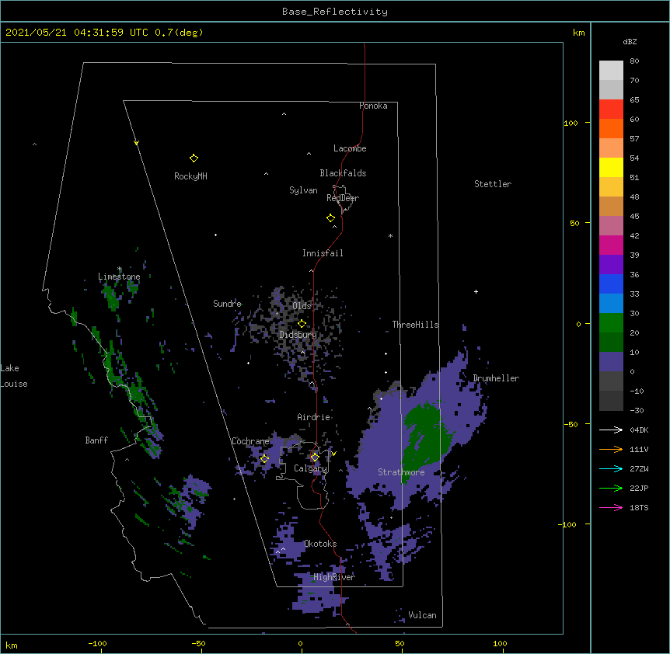
Task: Click the white plus marker north of Drumheller
Action: (476, 291)
